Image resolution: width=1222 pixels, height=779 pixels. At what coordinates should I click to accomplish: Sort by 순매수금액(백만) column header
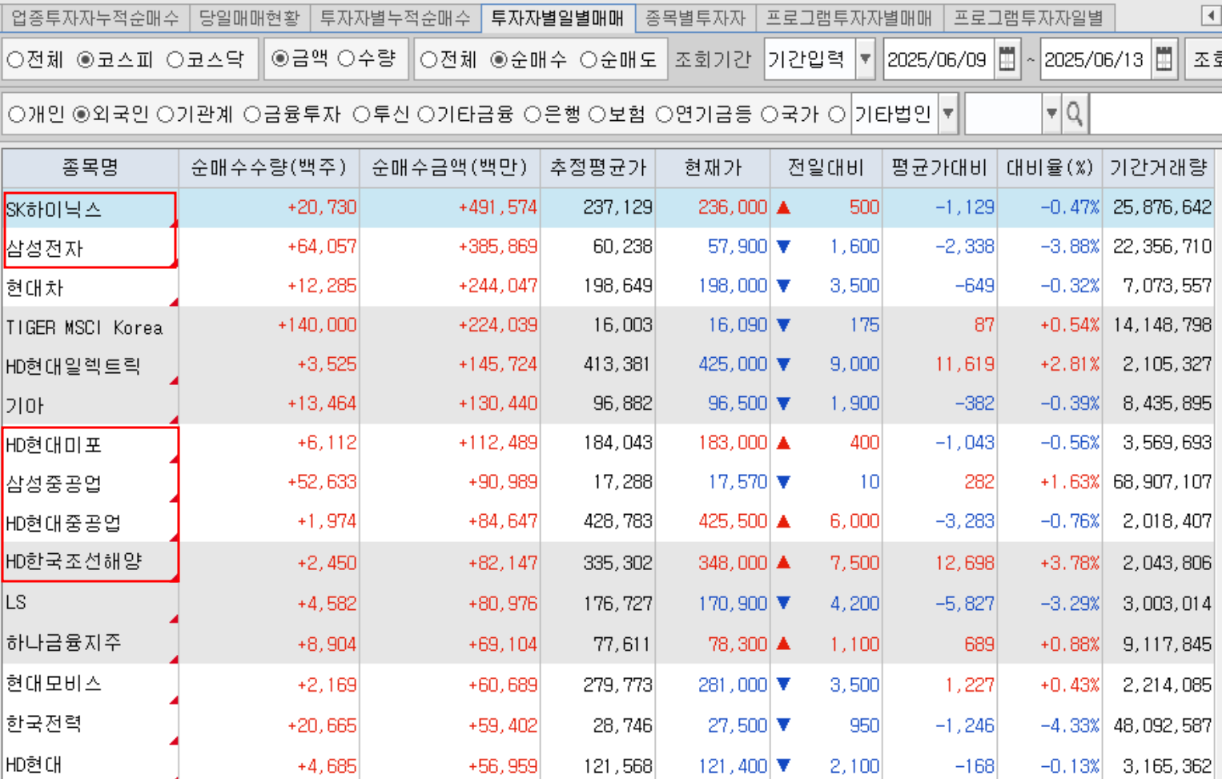click(449, 168)
